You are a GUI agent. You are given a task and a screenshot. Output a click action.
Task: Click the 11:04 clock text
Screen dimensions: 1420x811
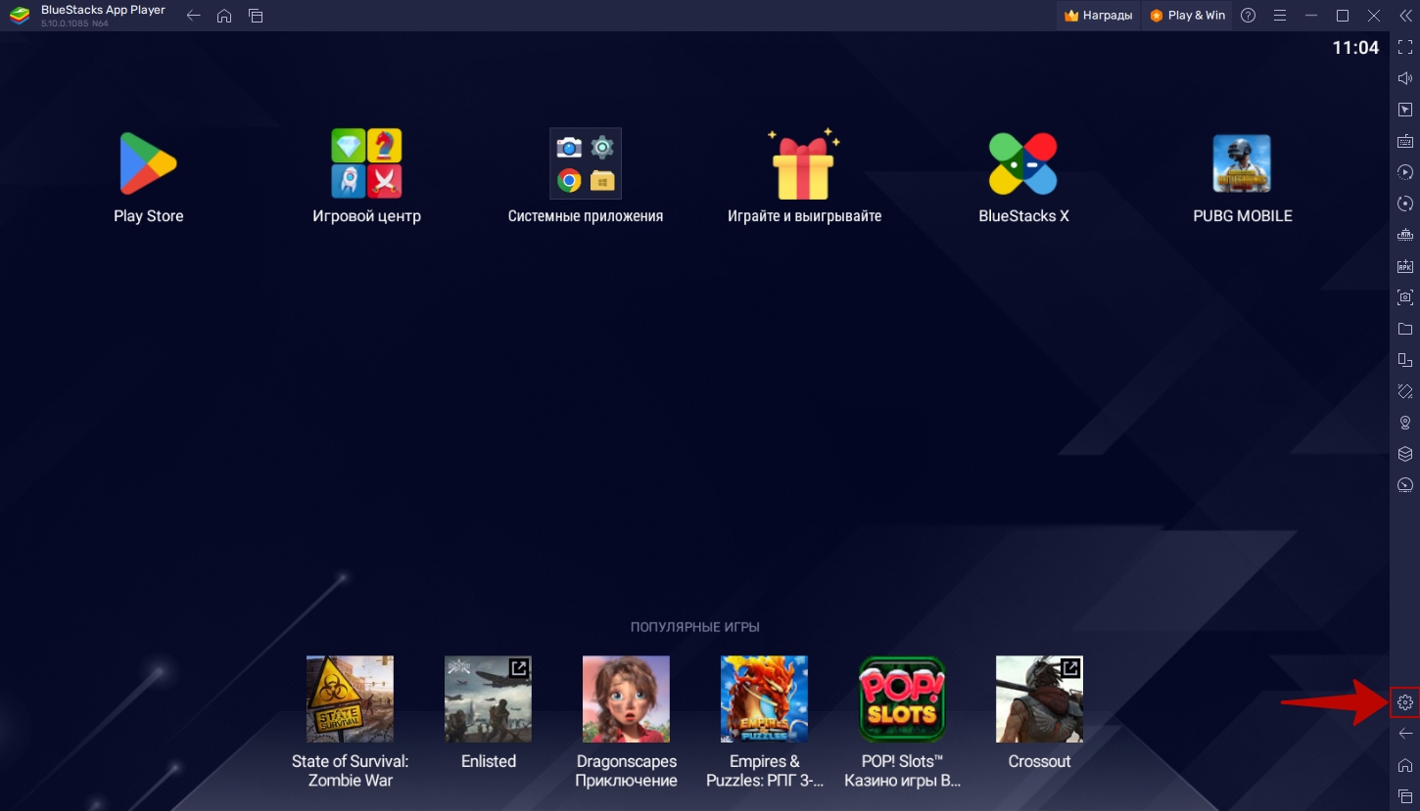pos(1355,48)
